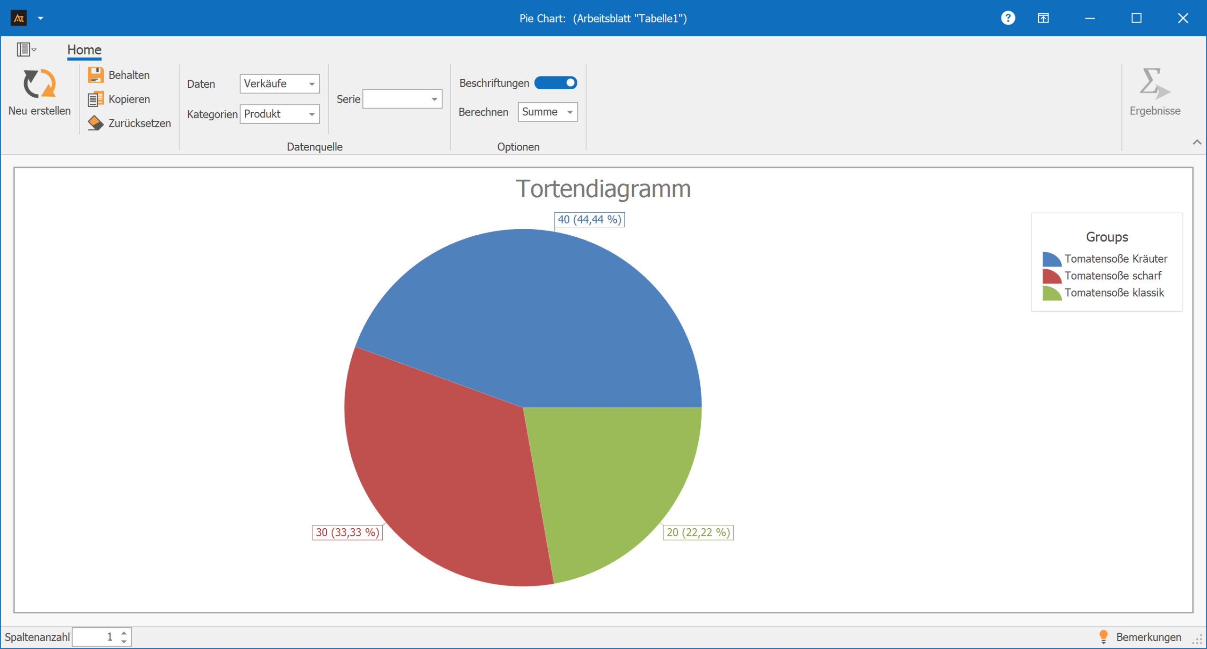The height and width of the screenshot is (649, 1207).
Task: Click the ribbon display options icon
Action: [x=1043, y=18]
